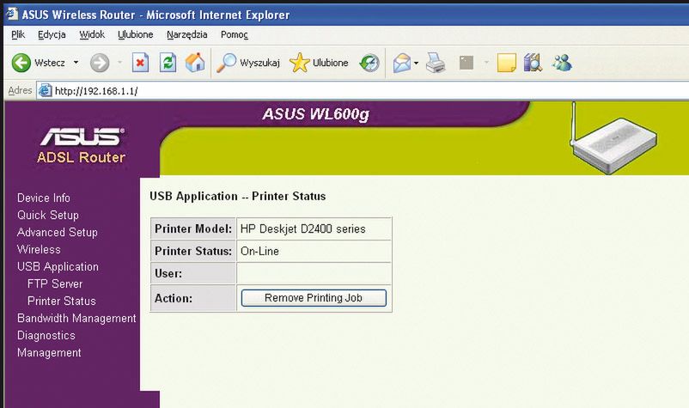
Task: Click the router image in banner
Action: click(x=613, y=138)
